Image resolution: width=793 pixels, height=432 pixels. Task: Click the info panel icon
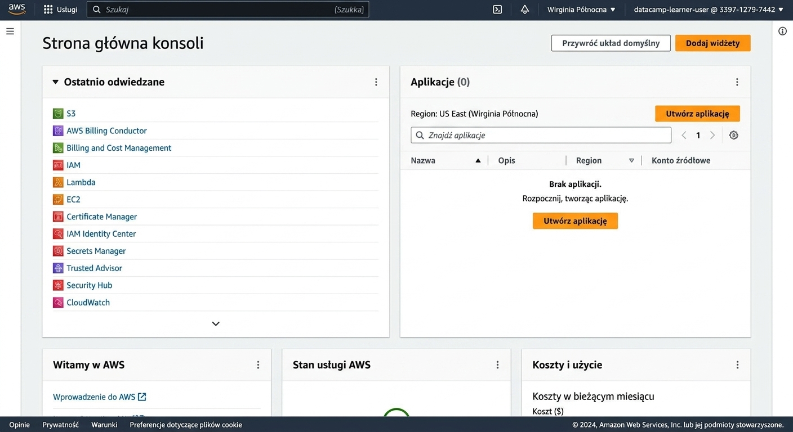pos(782,31)
